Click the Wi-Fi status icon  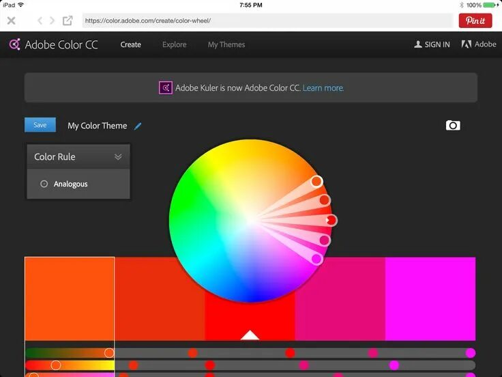[x=21, y=5]
